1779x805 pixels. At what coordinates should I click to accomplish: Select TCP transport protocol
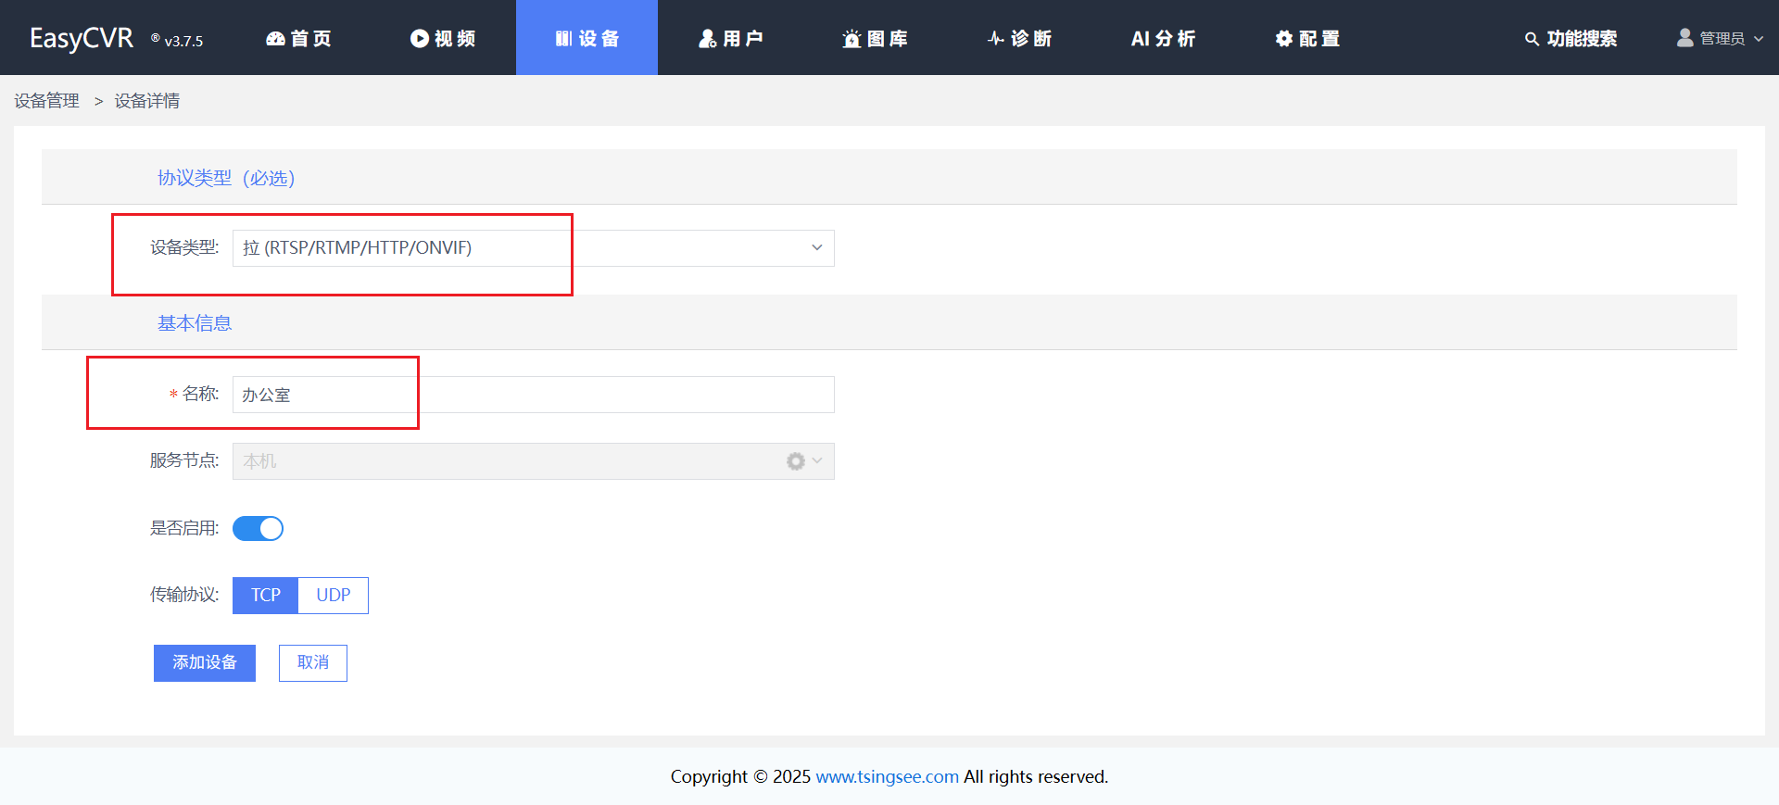point(265,596)
